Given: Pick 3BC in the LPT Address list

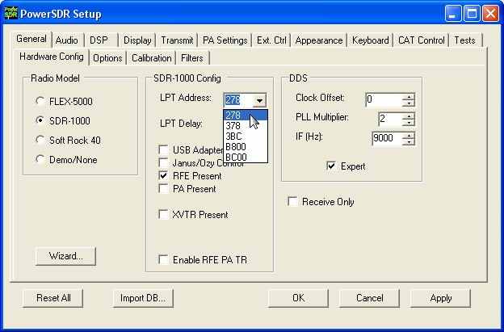Looking at the screenshot, I should 246,137.
